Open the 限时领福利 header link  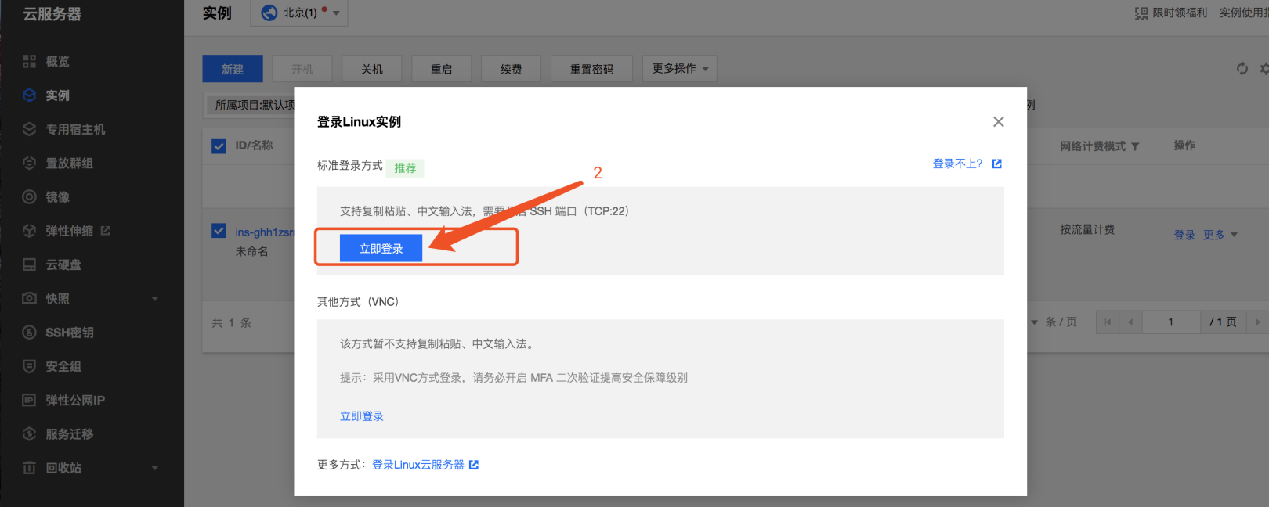(1180, 13)
